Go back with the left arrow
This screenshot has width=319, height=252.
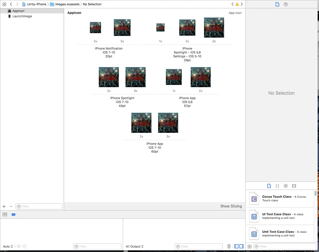(11, 4)
